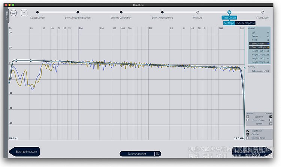The image size is (281, 167).
Task: Toggle the corrected Spectrum checkbox
Action: pos(271,117)
